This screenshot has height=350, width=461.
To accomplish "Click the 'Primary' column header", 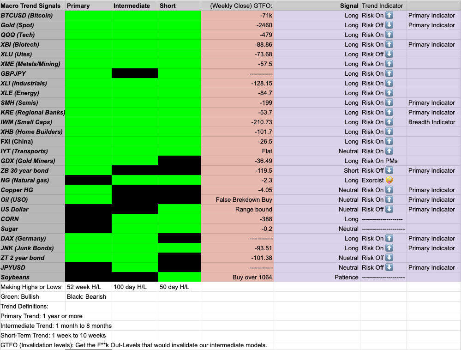I will click(88, 6).
